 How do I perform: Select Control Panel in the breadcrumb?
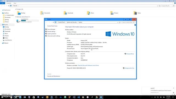(x=61, y=22)
